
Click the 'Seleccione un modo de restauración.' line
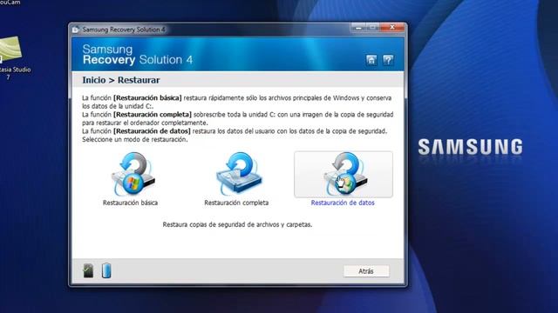point(135,139)
